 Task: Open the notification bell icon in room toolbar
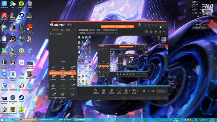(x=160, y=32)
